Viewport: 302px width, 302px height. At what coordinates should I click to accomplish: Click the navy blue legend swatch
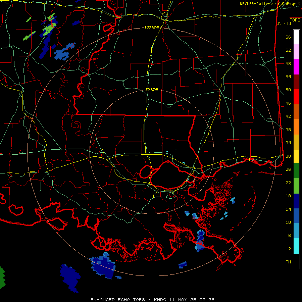296,201
